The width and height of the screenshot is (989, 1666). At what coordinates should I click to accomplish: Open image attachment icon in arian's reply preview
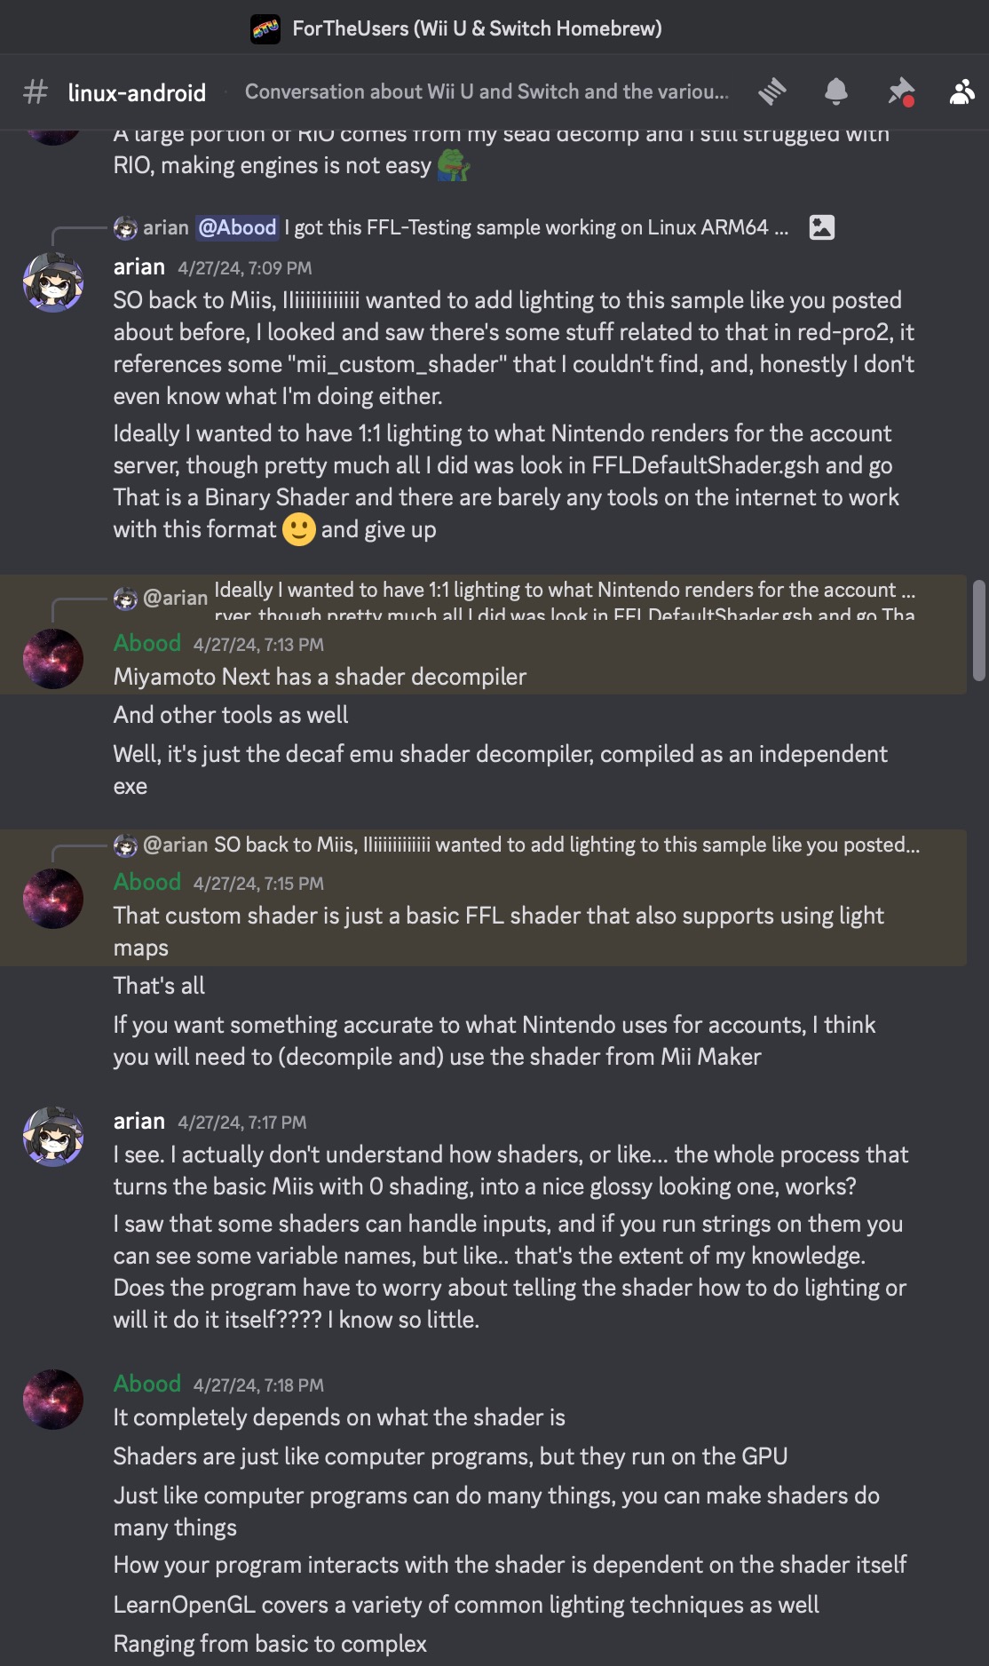[822, 227]
